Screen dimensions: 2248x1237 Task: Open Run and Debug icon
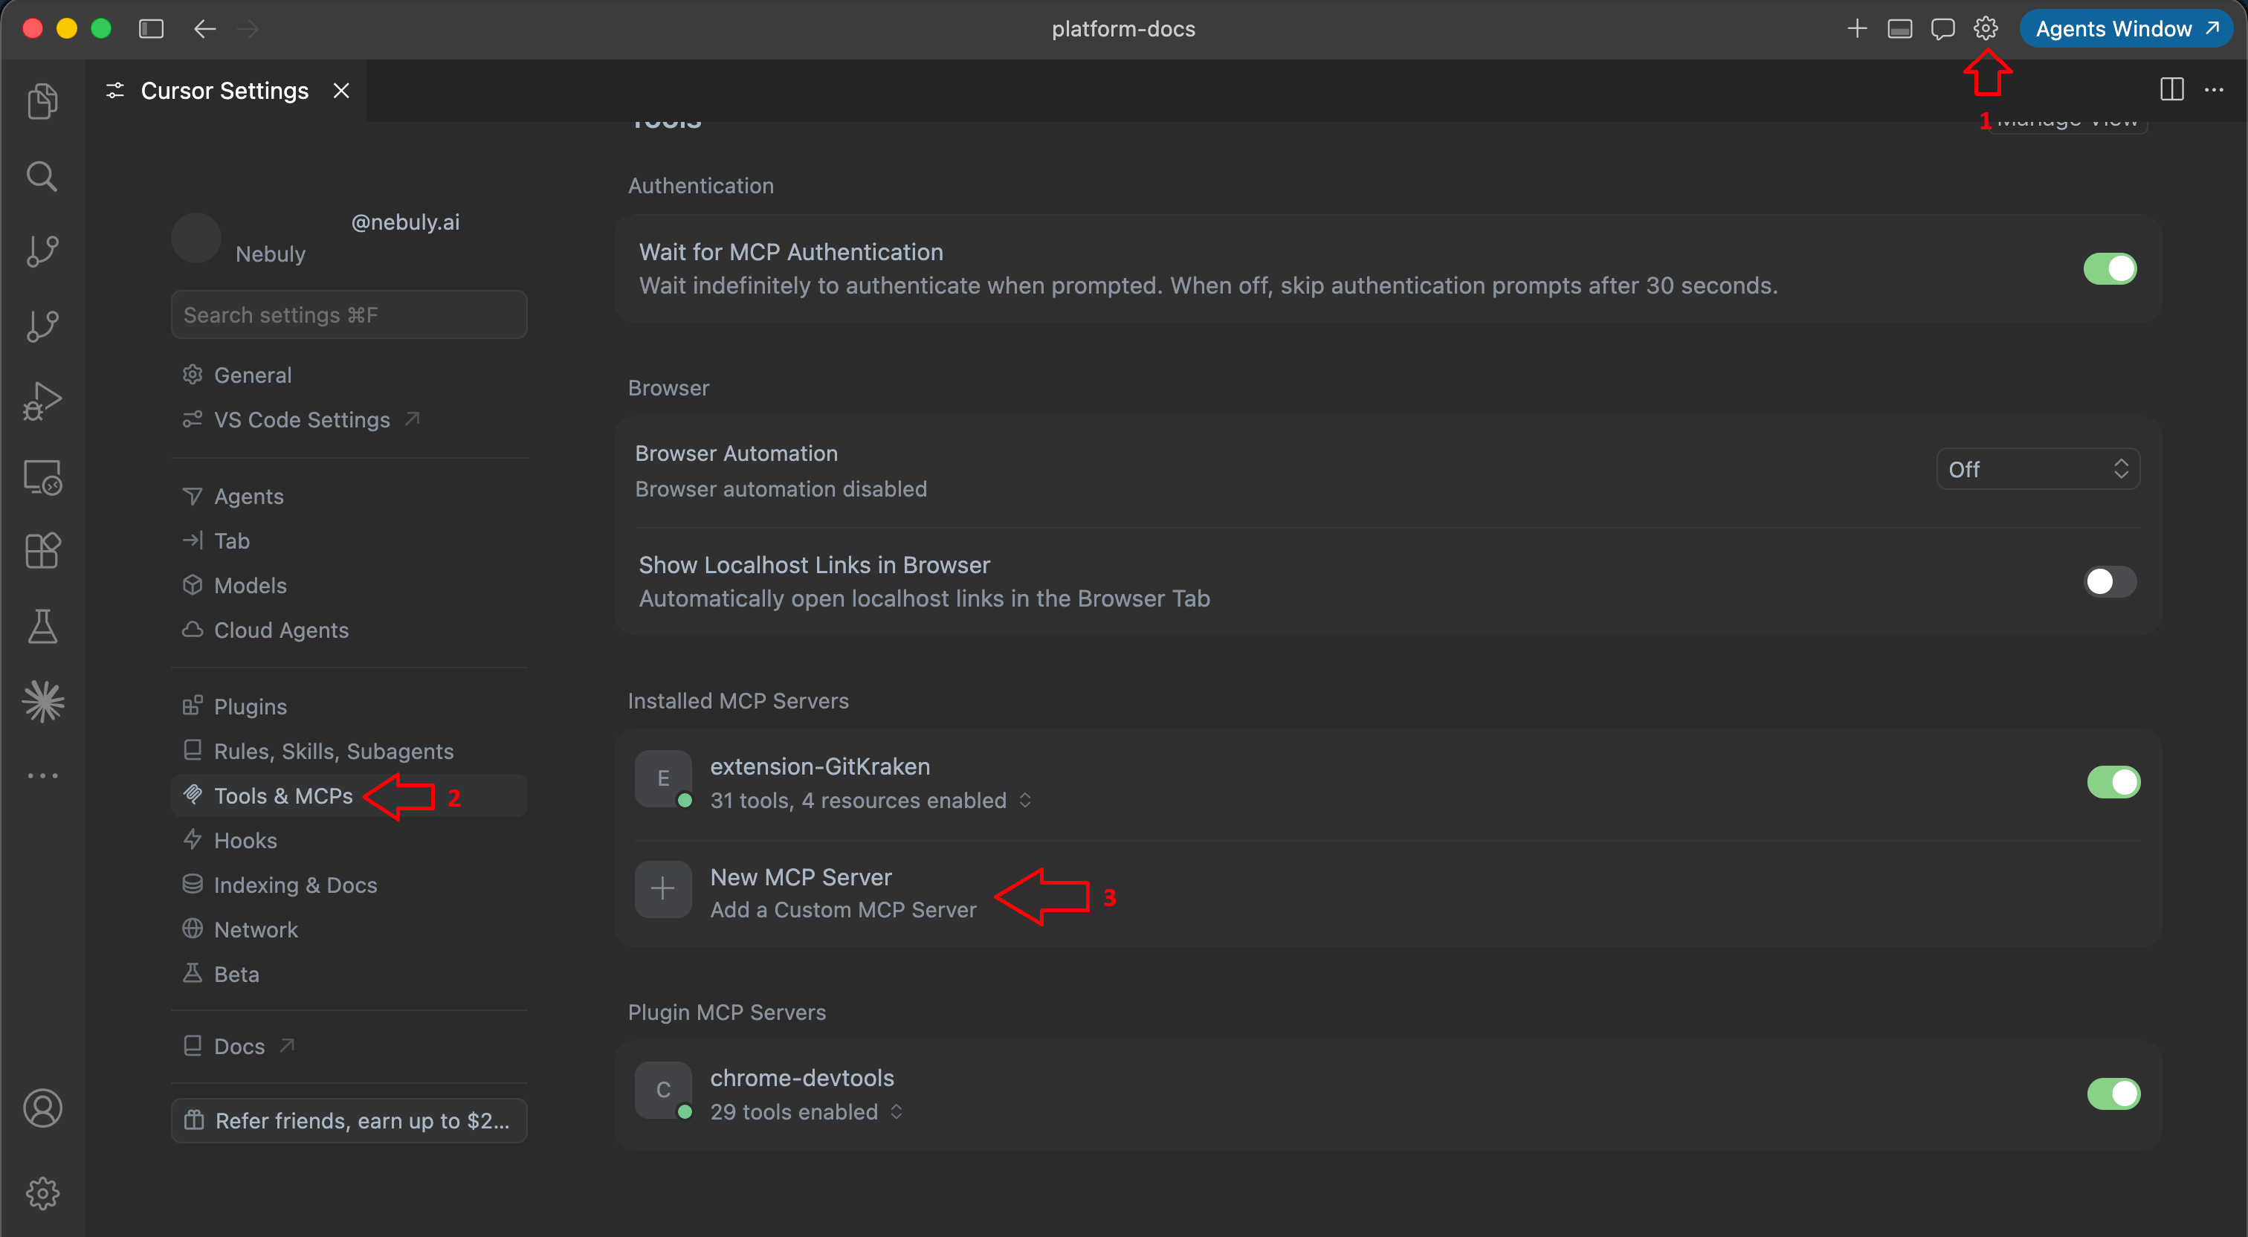pyautogui.click(x=42, y=401)
